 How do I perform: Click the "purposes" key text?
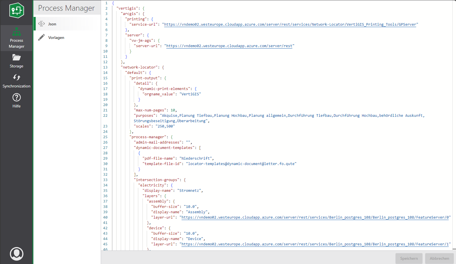tap(145, 116)
